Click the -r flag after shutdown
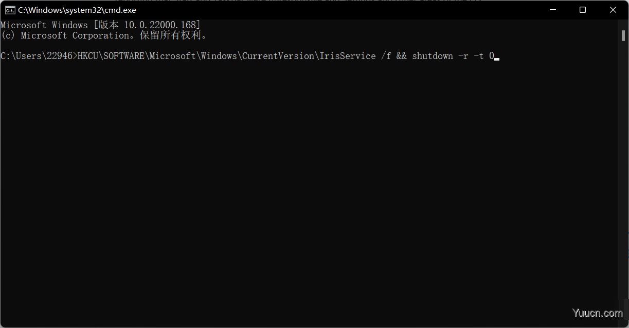Viewport: 629px width, 328px height. click(x=463, y=56)
